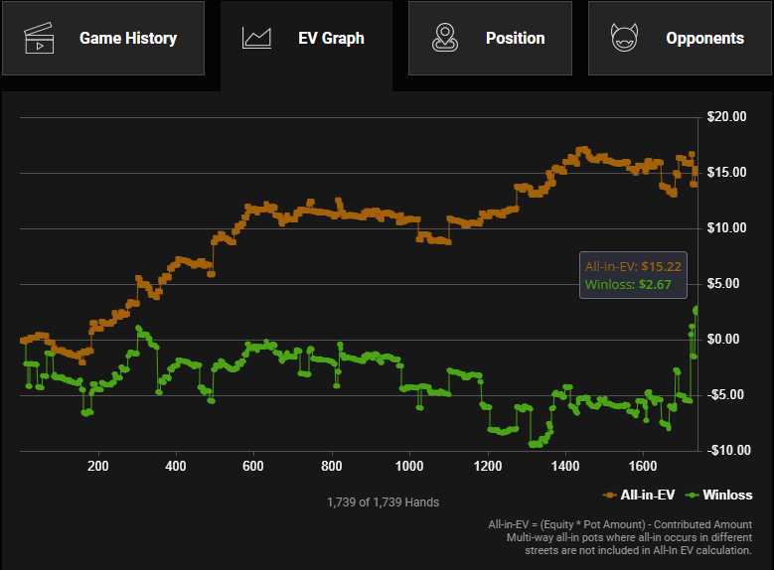Click the 400 x-axis label

176,467
